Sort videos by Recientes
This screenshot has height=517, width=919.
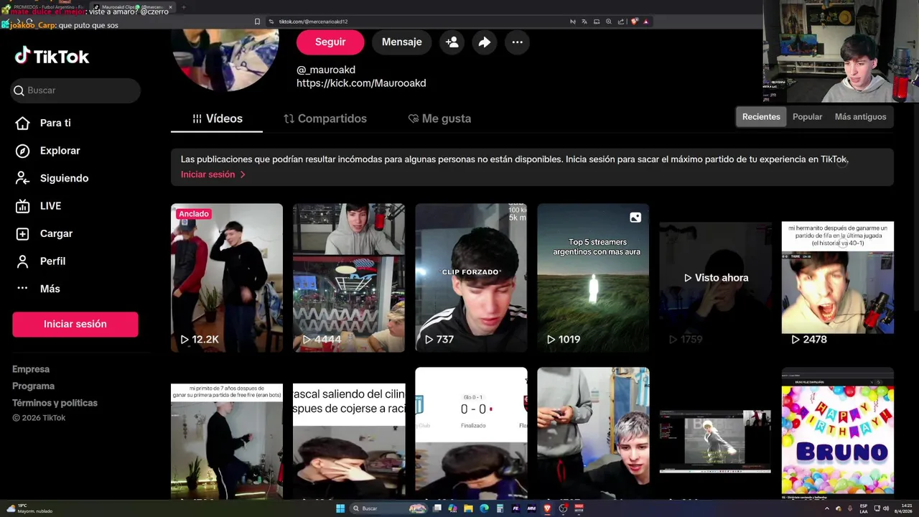[761, 117]
